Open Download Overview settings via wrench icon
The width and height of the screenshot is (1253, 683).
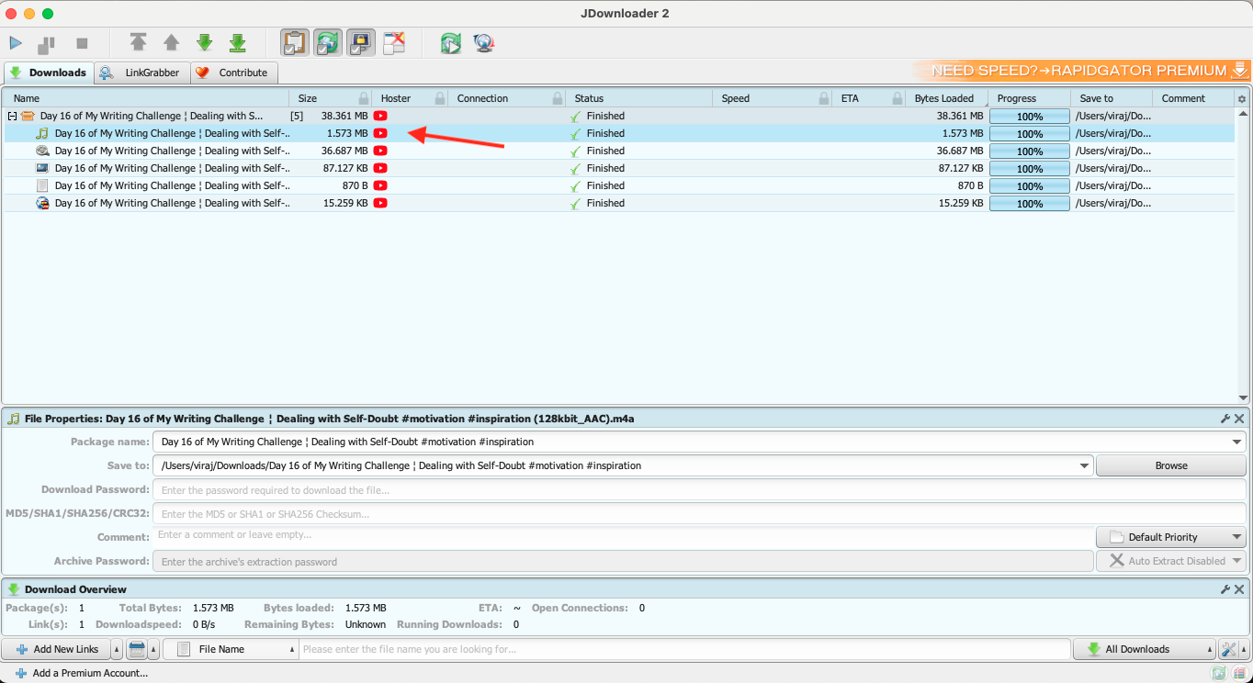click(x=1225, y=588)
